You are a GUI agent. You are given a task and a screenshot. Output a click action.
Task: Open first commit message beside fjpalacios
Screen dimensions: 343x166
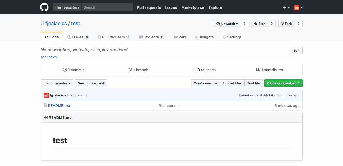click(77, 95)
